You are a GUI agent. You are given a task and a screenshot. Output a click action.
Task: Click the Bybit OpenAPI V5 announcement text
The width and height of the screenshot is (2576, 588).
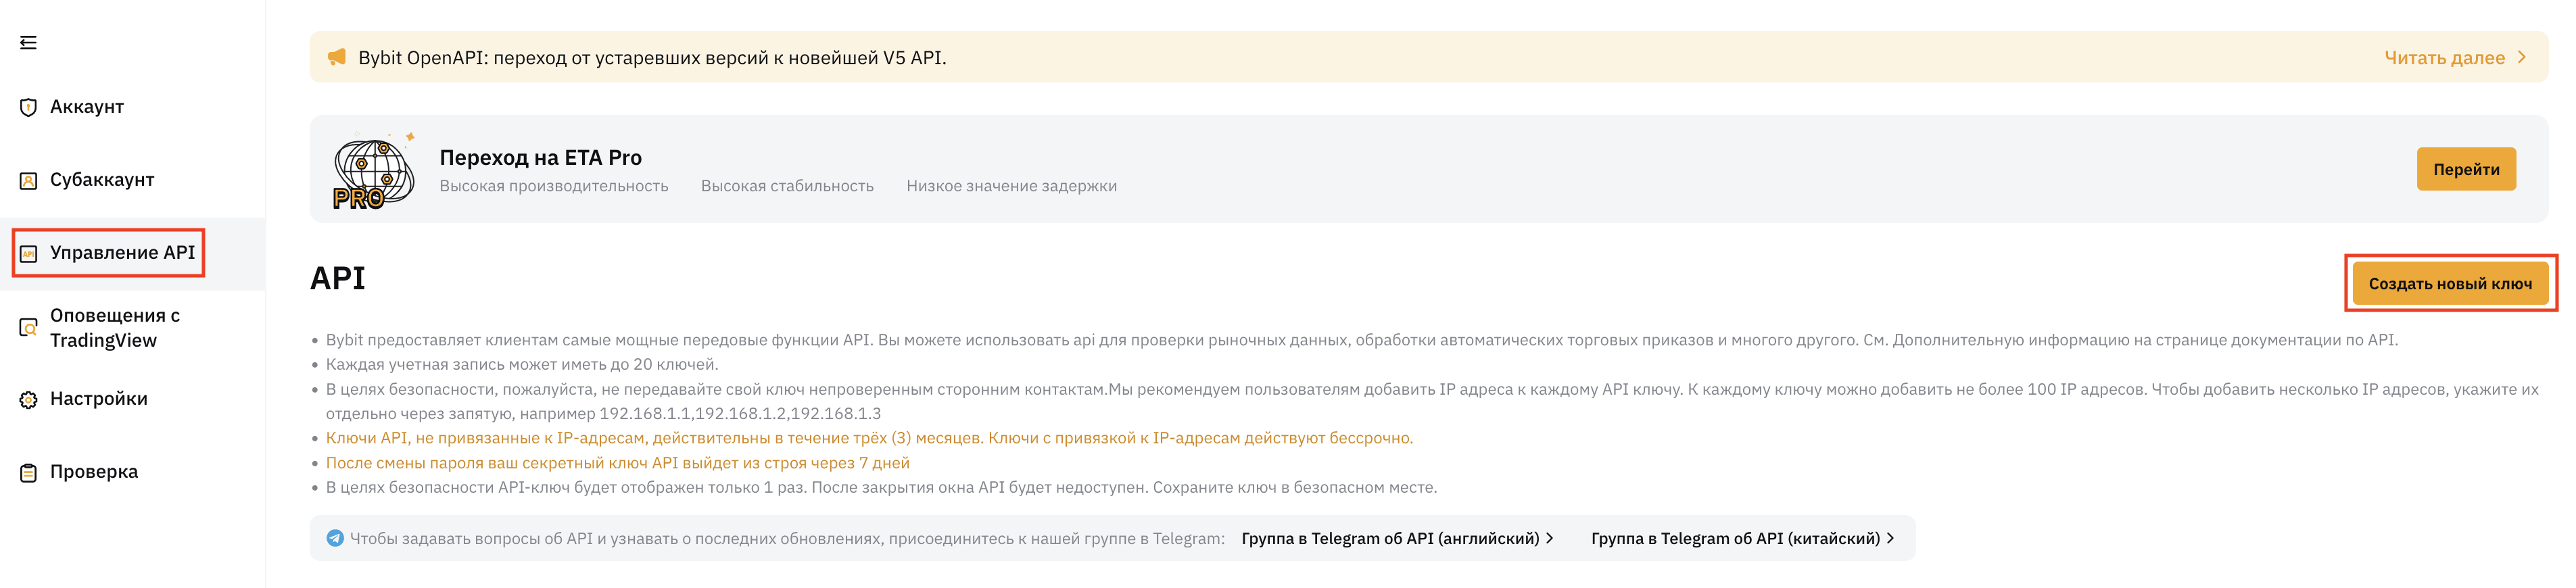(x=652, y=57)
